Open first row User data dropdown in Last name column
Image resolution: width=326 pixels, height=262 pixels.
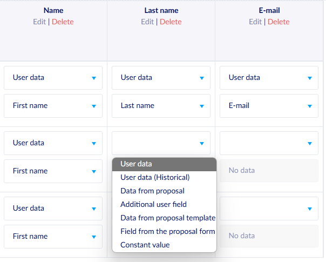[x=161, y=78]
